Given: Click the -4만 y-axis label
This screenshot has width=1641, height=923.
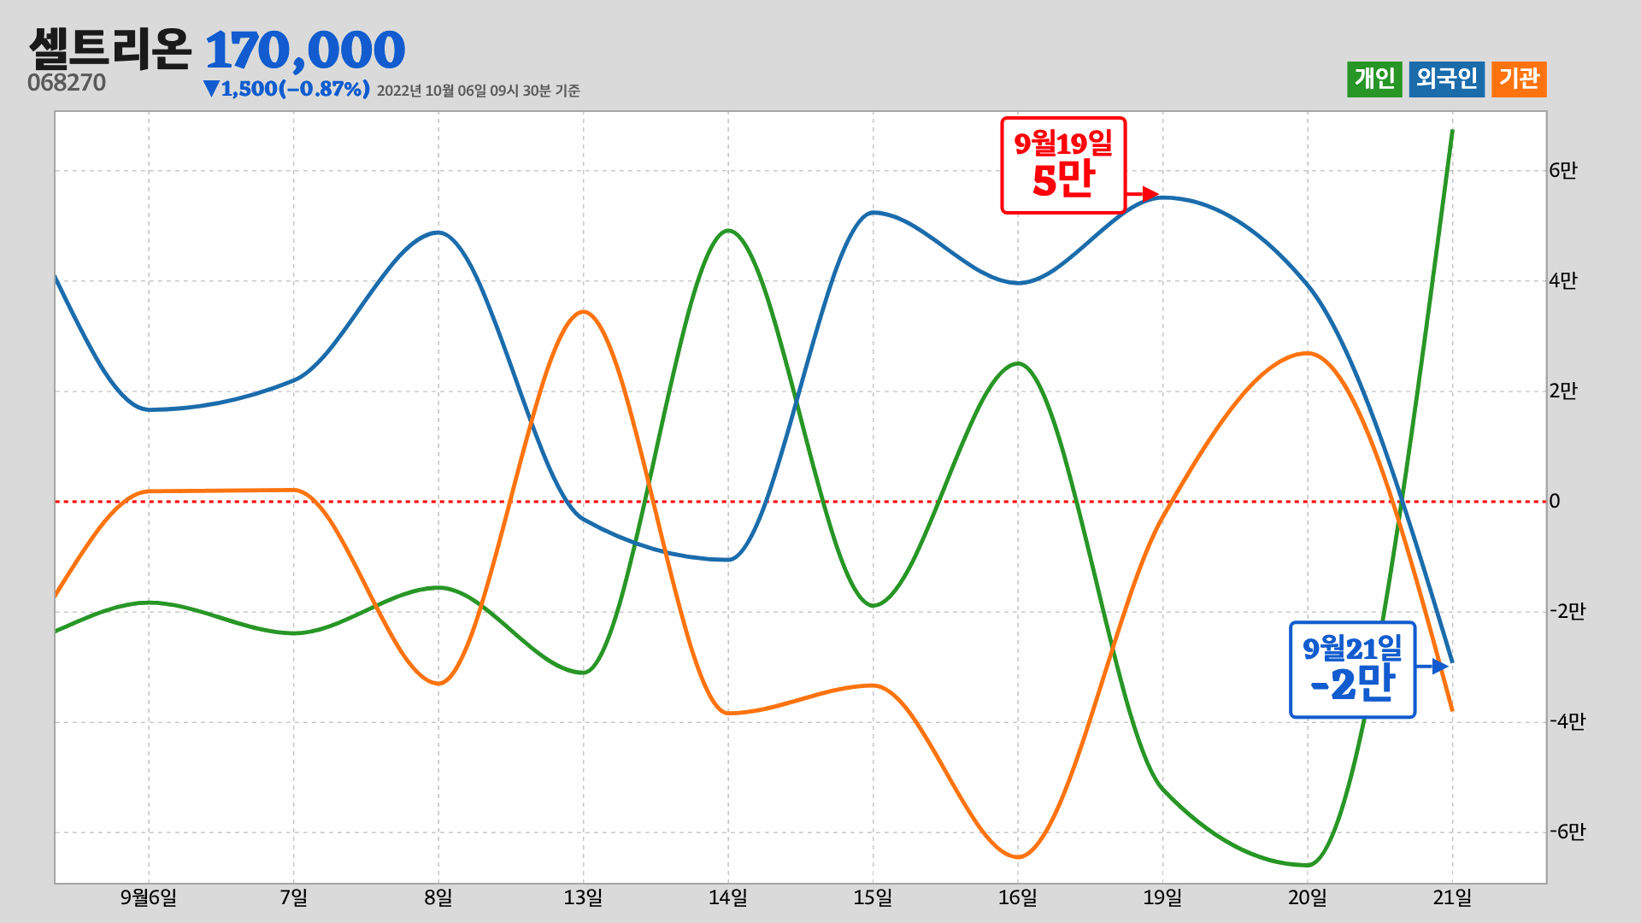Looking at the screenshot, I should 1567,721.
